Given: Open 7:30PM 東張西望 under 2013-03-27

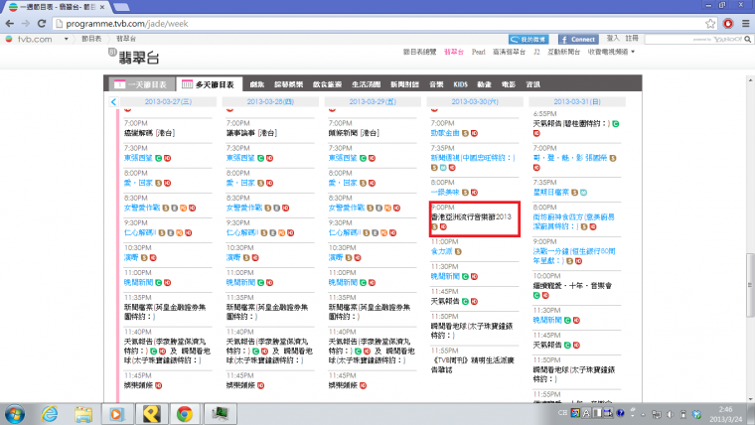Looking at the screenshot, I should (138, 158).
